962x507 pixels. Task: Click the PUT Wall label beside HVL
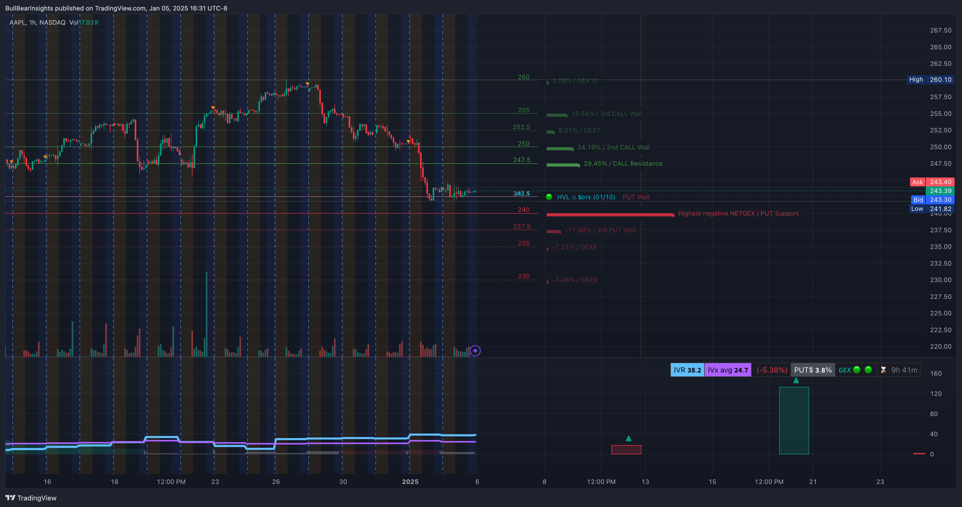(x=636, y=197)
